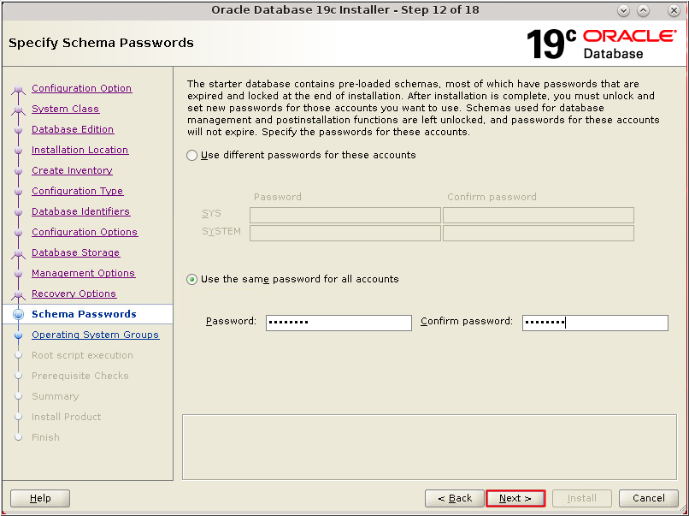
Task: Click the gray step icon beside Prerequisite Checks
Action: (19, 376)
